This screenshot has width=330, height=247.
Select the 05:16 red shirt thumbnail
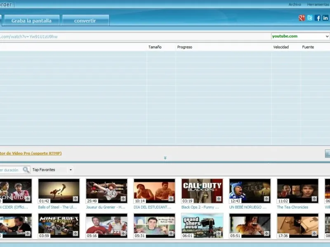(x=106, y=226)
